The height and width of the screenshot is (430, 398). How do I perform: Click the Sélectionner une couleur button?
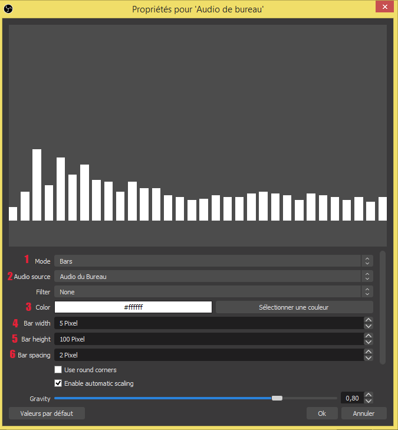(x=294, y=307)
